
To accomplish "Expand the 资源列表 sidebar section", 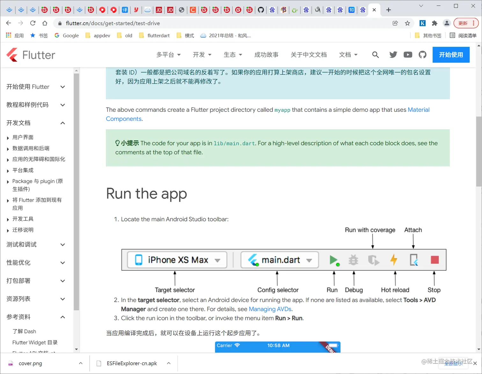I will click(36, 299).
